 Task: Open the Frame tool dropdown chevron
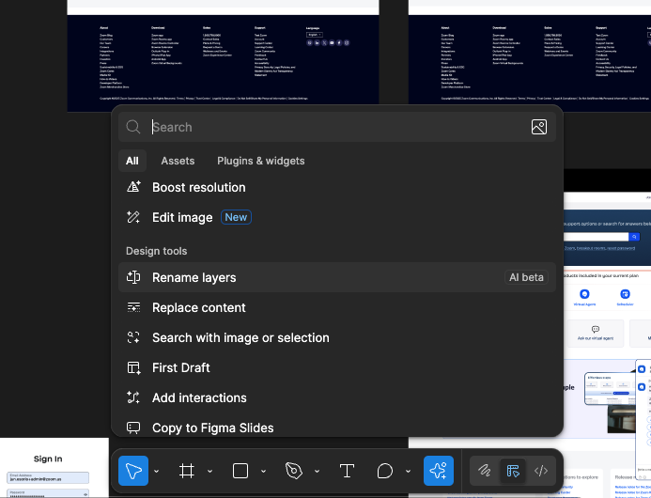click(x=209, y=472)
